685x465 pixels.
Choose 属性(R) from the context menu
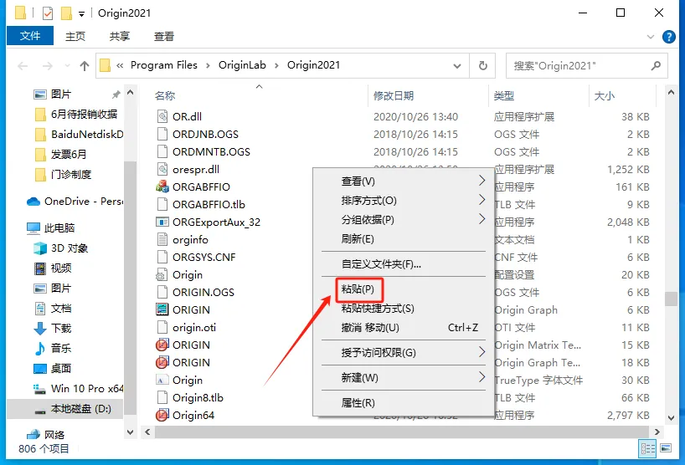404,403
